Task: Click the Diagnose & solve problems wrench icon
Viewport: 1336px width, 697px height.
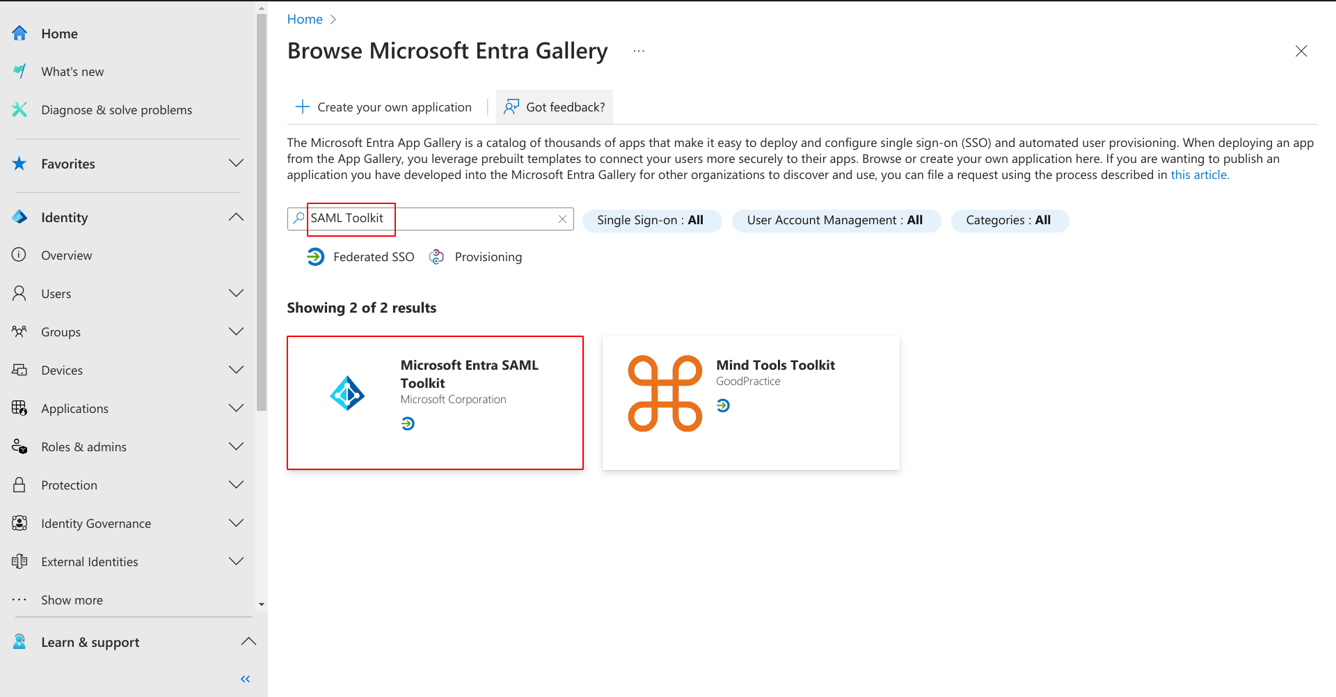Action: click(x=19, y=109)
